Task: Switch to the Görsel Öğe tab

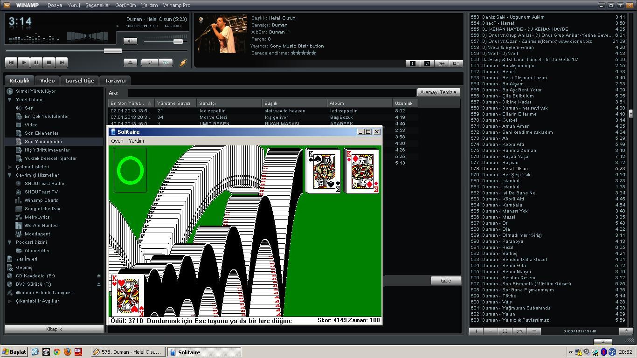Action: click(79, 80)
